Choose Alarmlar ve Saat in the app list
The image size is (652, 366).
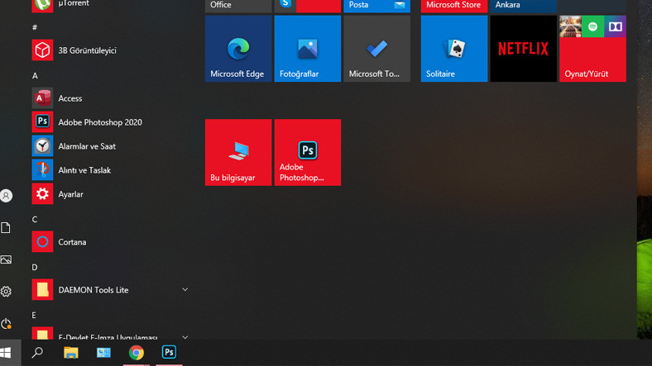[86, 146]
